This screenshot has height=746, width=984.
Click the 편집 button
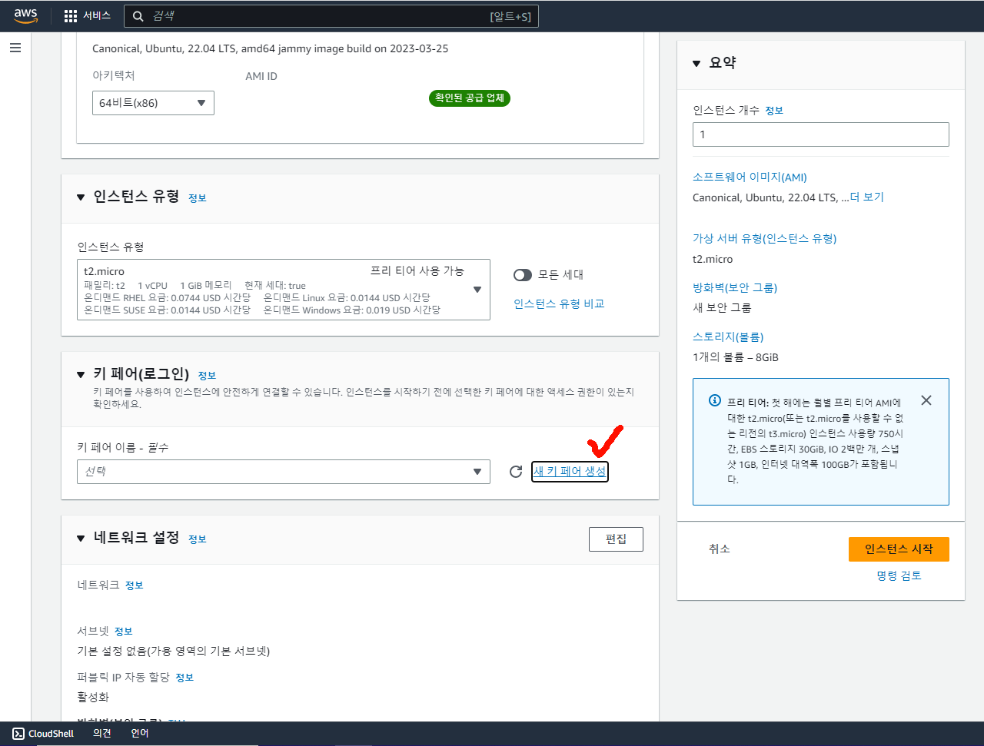(x=616, y=539)
